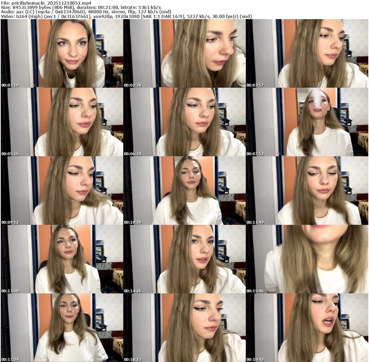Click the 00:03:57 preview frame

[x=307, y=53]
